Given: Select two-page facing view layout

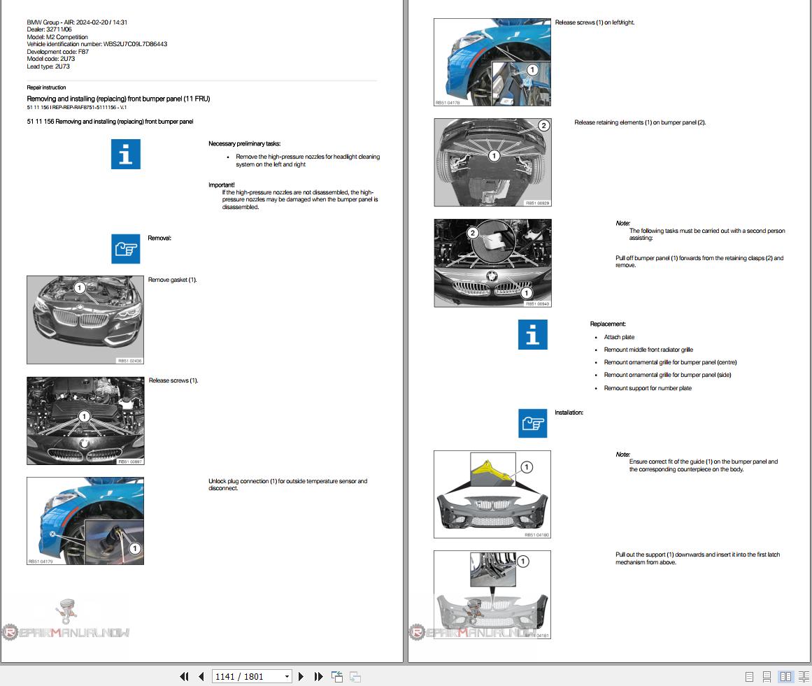Looking at the screenshot, I should 785,677.
